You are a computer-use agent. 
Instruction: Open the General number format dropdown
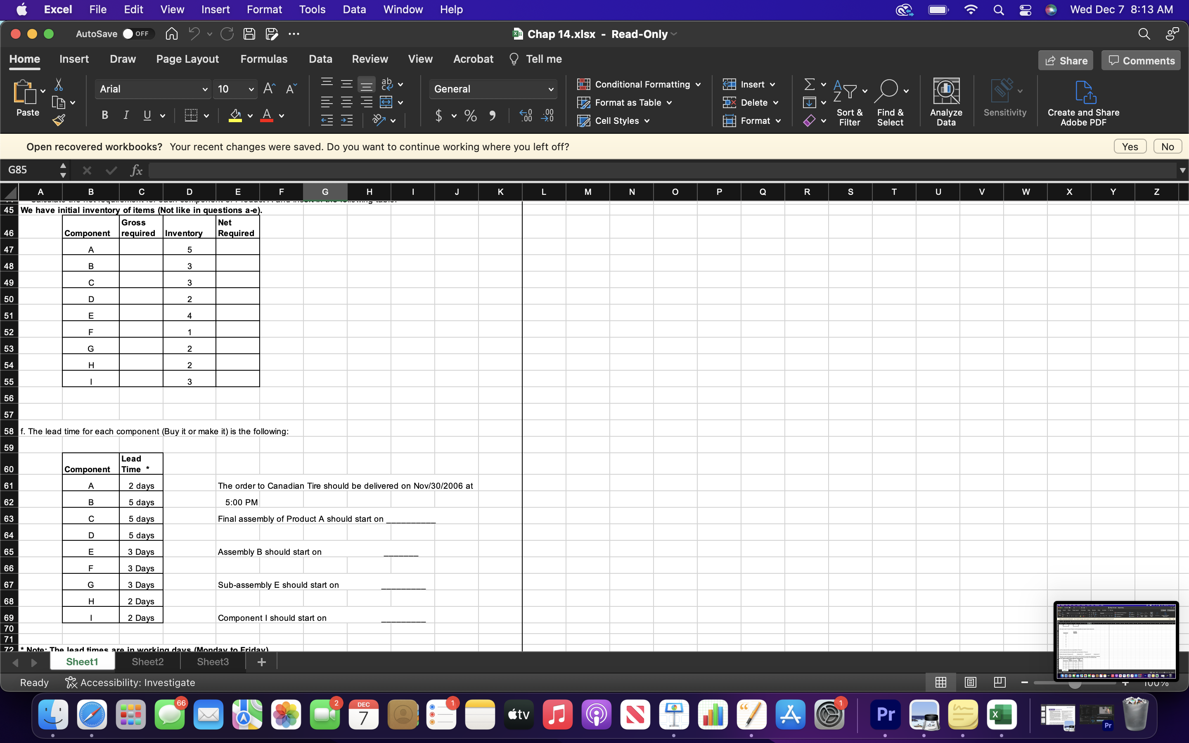[x=551, y=89]
